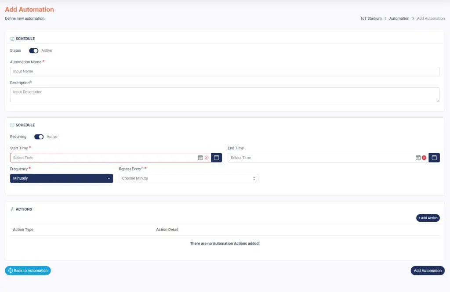
Task: Expand the Choose Minute dropdown
Action: (189, 178)
